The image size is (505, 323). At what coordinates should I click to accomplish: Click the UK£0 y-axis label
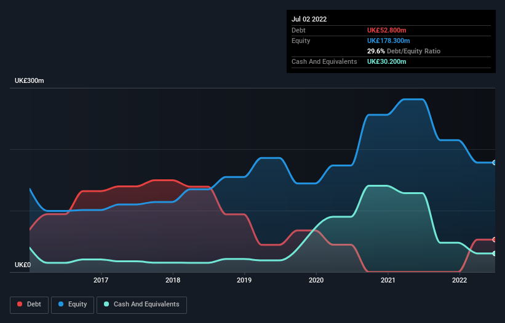[23, 265]
